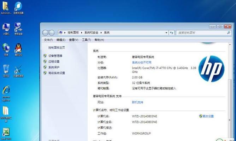Click the 计算机名称、域和工作组设置 section heading
Image resolution: width=236 pixels, height=141 pixels.
coord(111,110)
